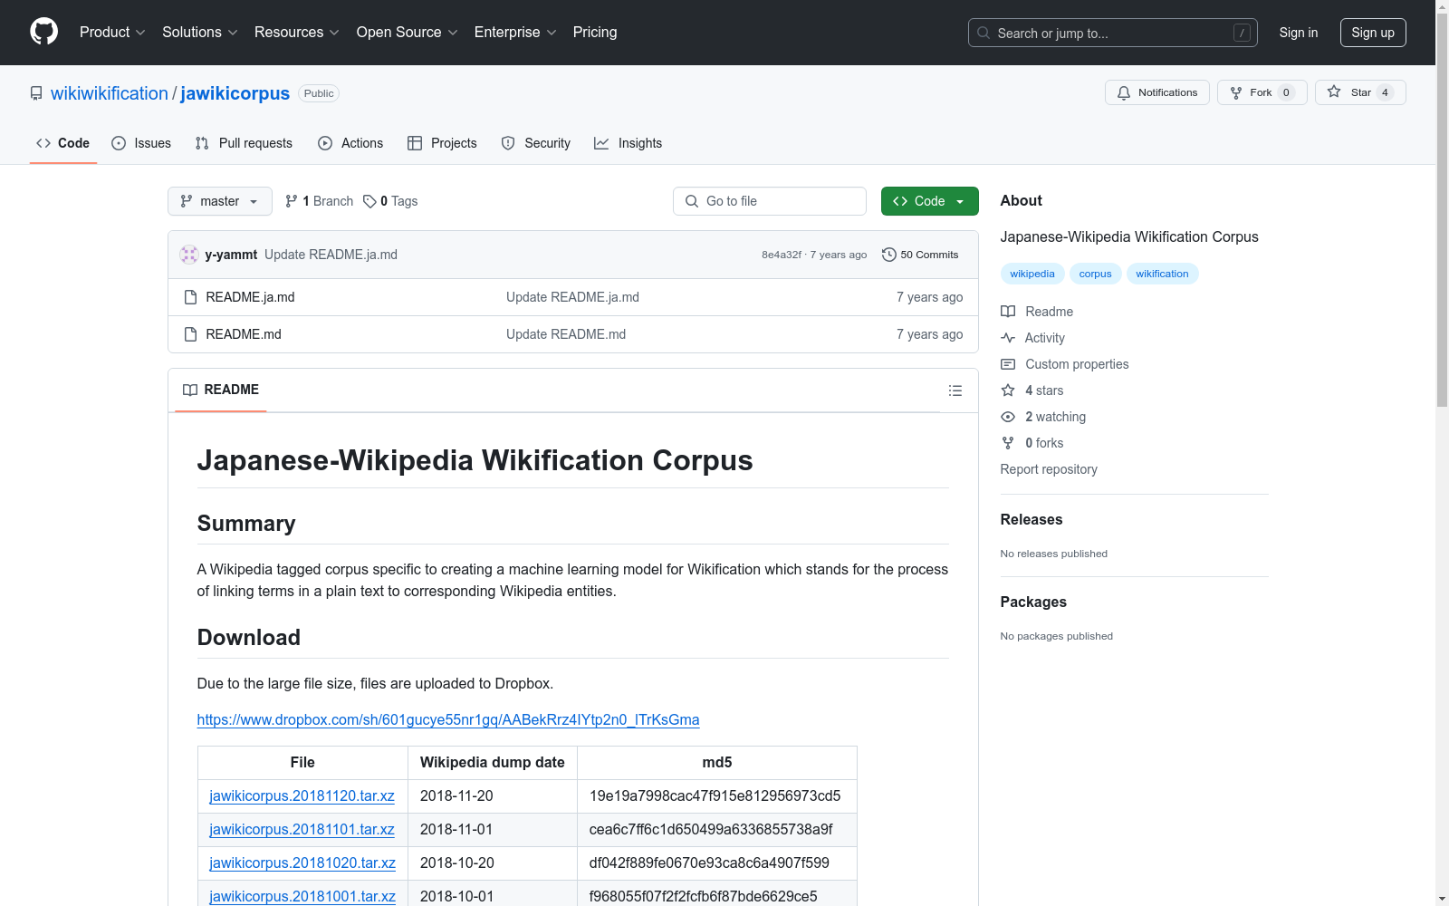Screen dimensions: 1449x906
Task: Expand the Solutions menu
Action: click(200, 32)
